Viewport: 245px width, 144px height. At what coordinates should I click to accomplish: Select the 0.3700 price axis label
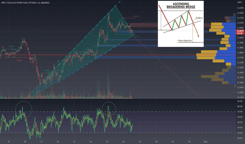pyautogui.click(x=240, y=63)
